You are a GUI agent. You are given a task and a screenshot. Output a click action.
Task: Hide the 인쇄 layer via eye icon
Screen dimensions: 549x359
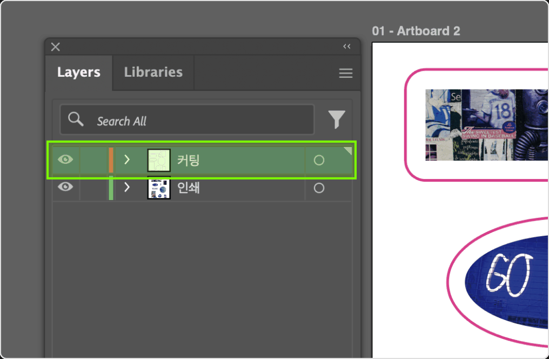pos(65,187)
